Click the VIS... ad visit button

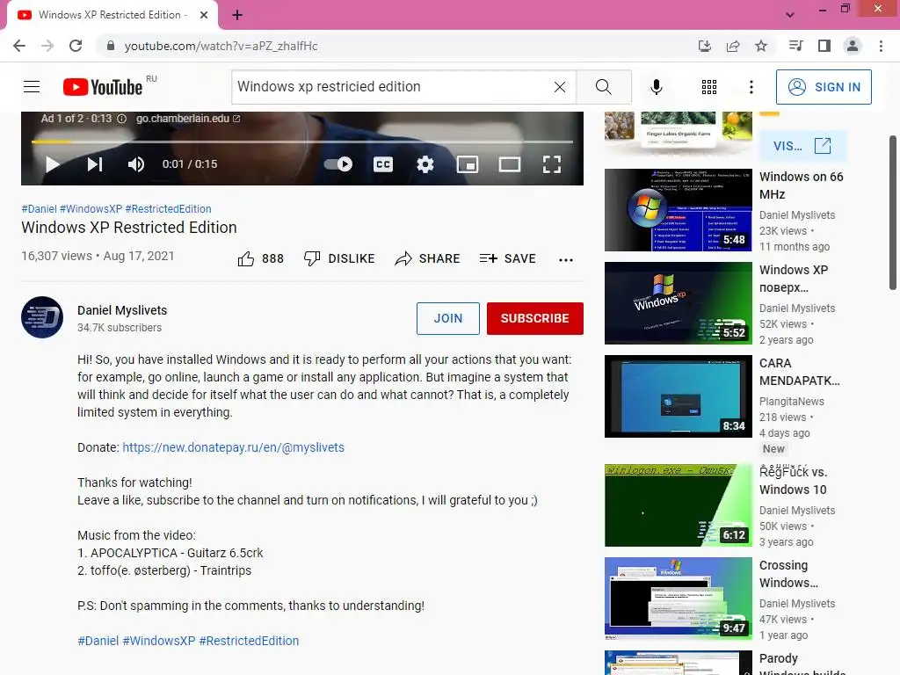tap(802, 146)
